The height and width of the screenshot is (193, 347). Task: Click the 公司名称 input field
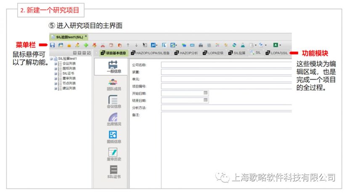click(x=226, y=65)
